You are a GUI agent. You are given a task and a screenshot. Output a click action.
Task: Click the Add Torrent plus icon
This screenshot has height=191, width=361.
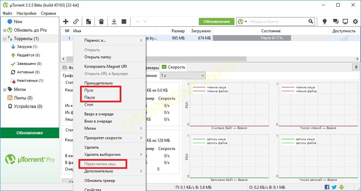[x=66, y=22]
